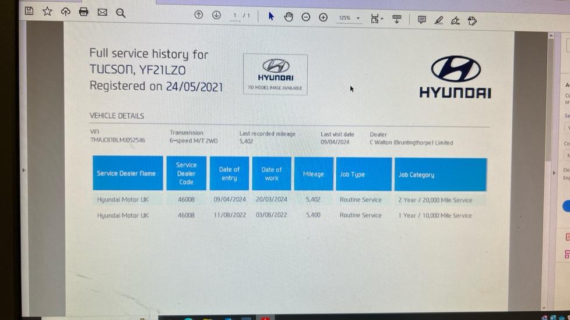Viewport: 570px width, 320px height.
Task: Click the 6-speed M/T 2WD transmission text
Action: 193,141
